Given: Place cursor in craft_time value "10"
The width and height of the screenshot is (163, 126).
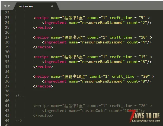Looking at the screenshot, I should point(143,37).
